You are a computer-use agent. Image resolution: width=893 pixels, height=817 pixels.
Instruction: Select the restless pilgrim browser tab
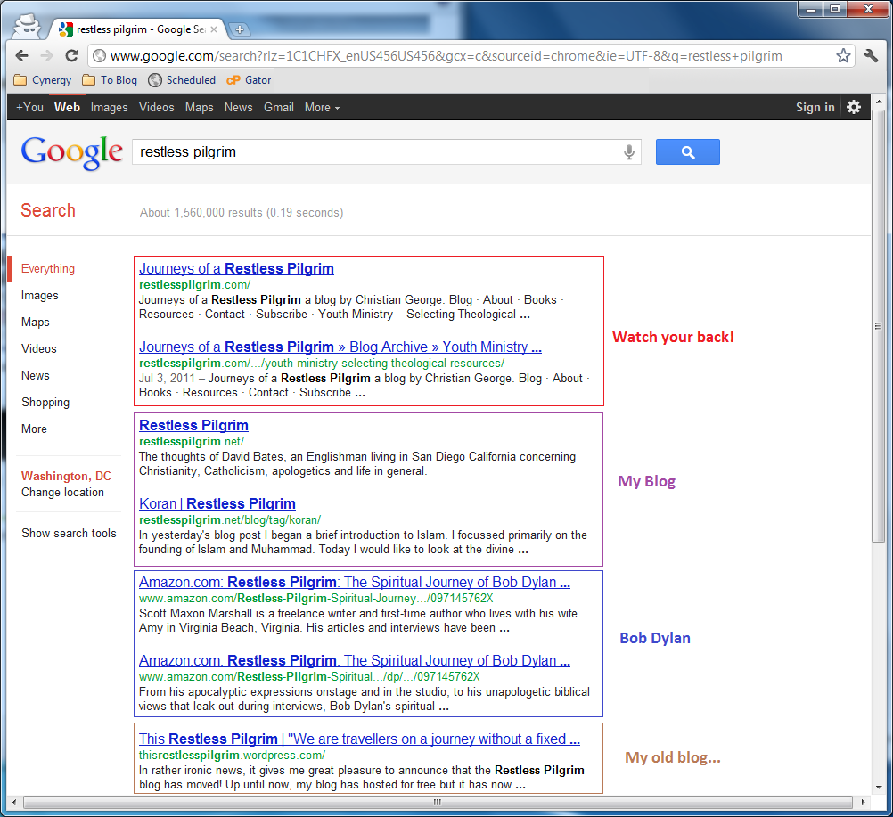click(x=138, y=29)
